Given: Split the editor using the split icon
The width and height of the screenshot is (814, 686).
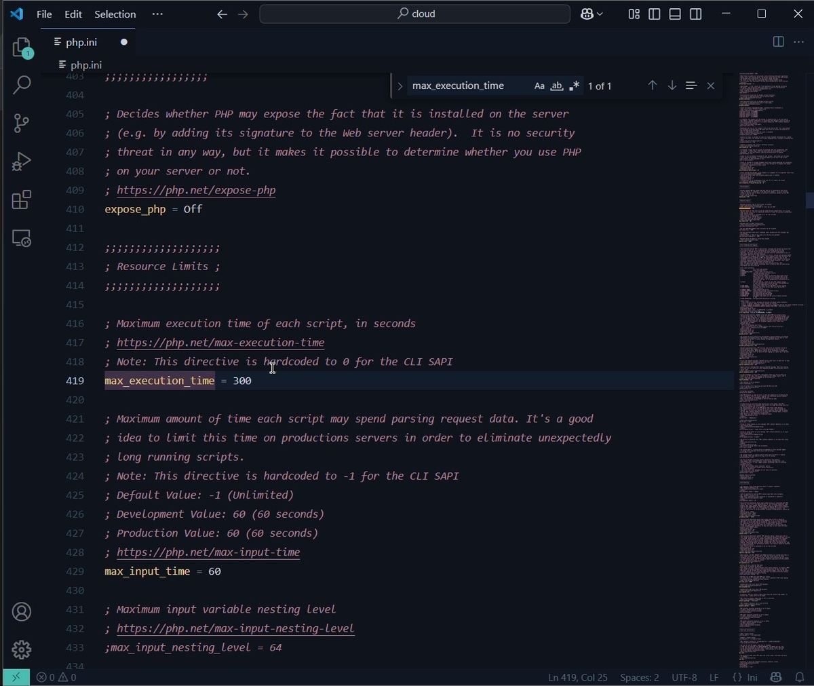Looking at the screenshot, I should 777,41.
